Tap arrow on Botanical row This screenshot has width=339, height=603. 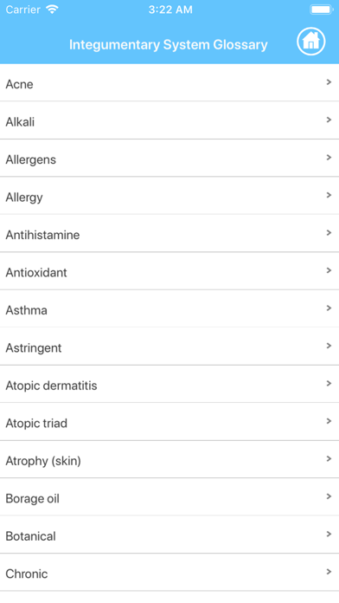[x=329, y=535]
